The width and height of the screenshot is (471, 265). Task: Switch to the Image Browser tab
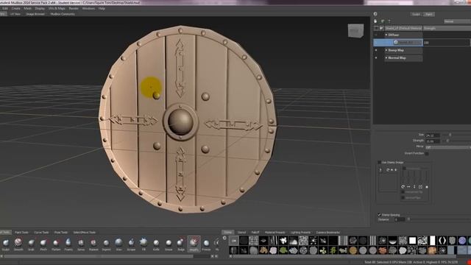[35, 14]
